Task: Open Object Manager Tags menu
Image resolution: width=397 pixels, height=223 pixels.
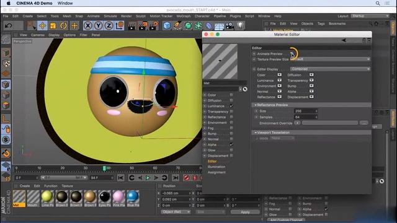Action: pyautogui.click(x=321, y=24)
